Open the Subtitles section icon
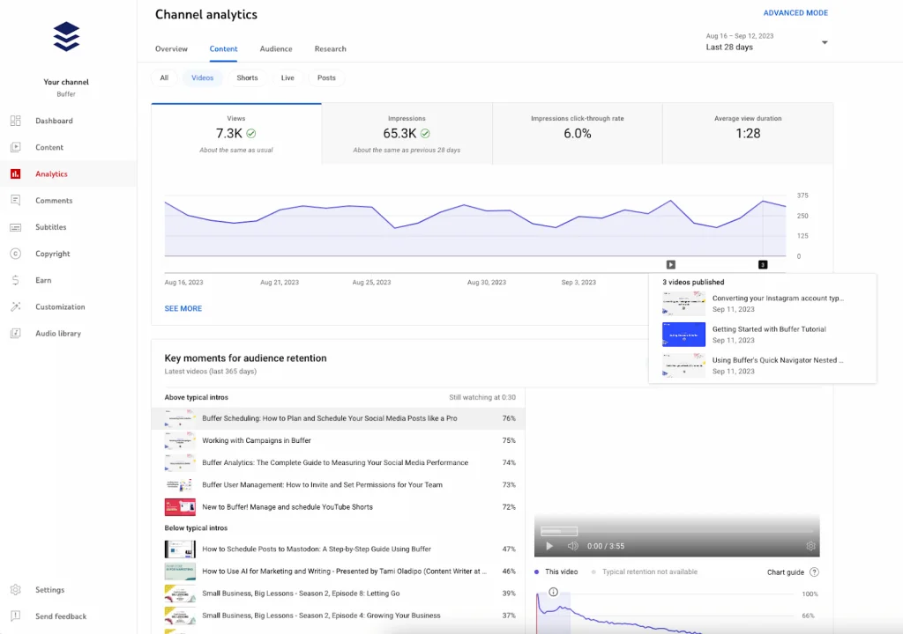The width and height of the screenshot is (903, 634). click(16, 227)
